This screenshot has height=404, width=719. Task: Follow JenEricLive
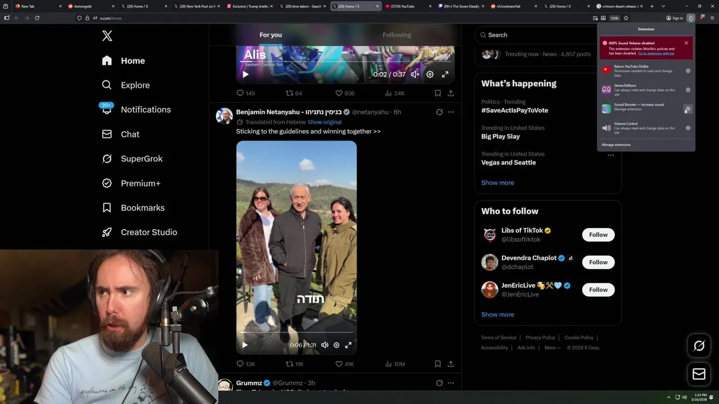click(x=598, y=290)
